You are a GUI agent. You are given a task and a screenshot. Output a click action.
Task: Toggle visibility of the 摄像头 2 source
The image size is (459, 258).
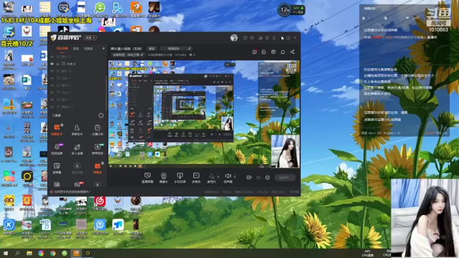(52, 107)
